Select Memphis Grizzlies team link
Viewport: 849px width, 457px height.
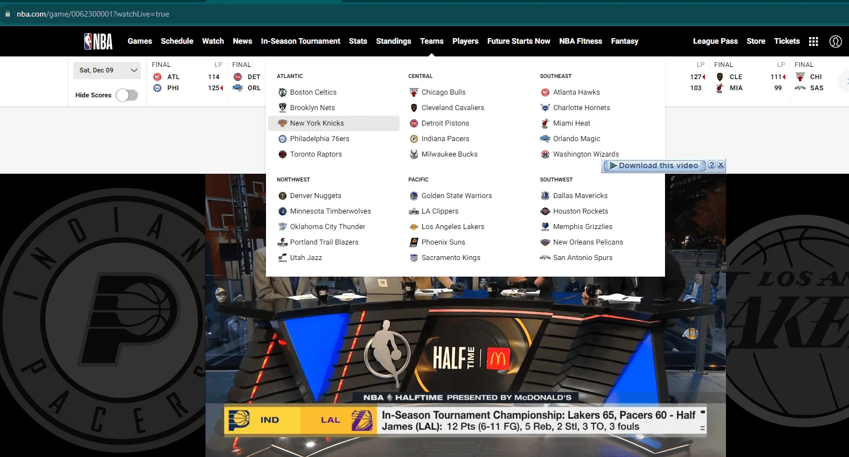pos(582,227)
